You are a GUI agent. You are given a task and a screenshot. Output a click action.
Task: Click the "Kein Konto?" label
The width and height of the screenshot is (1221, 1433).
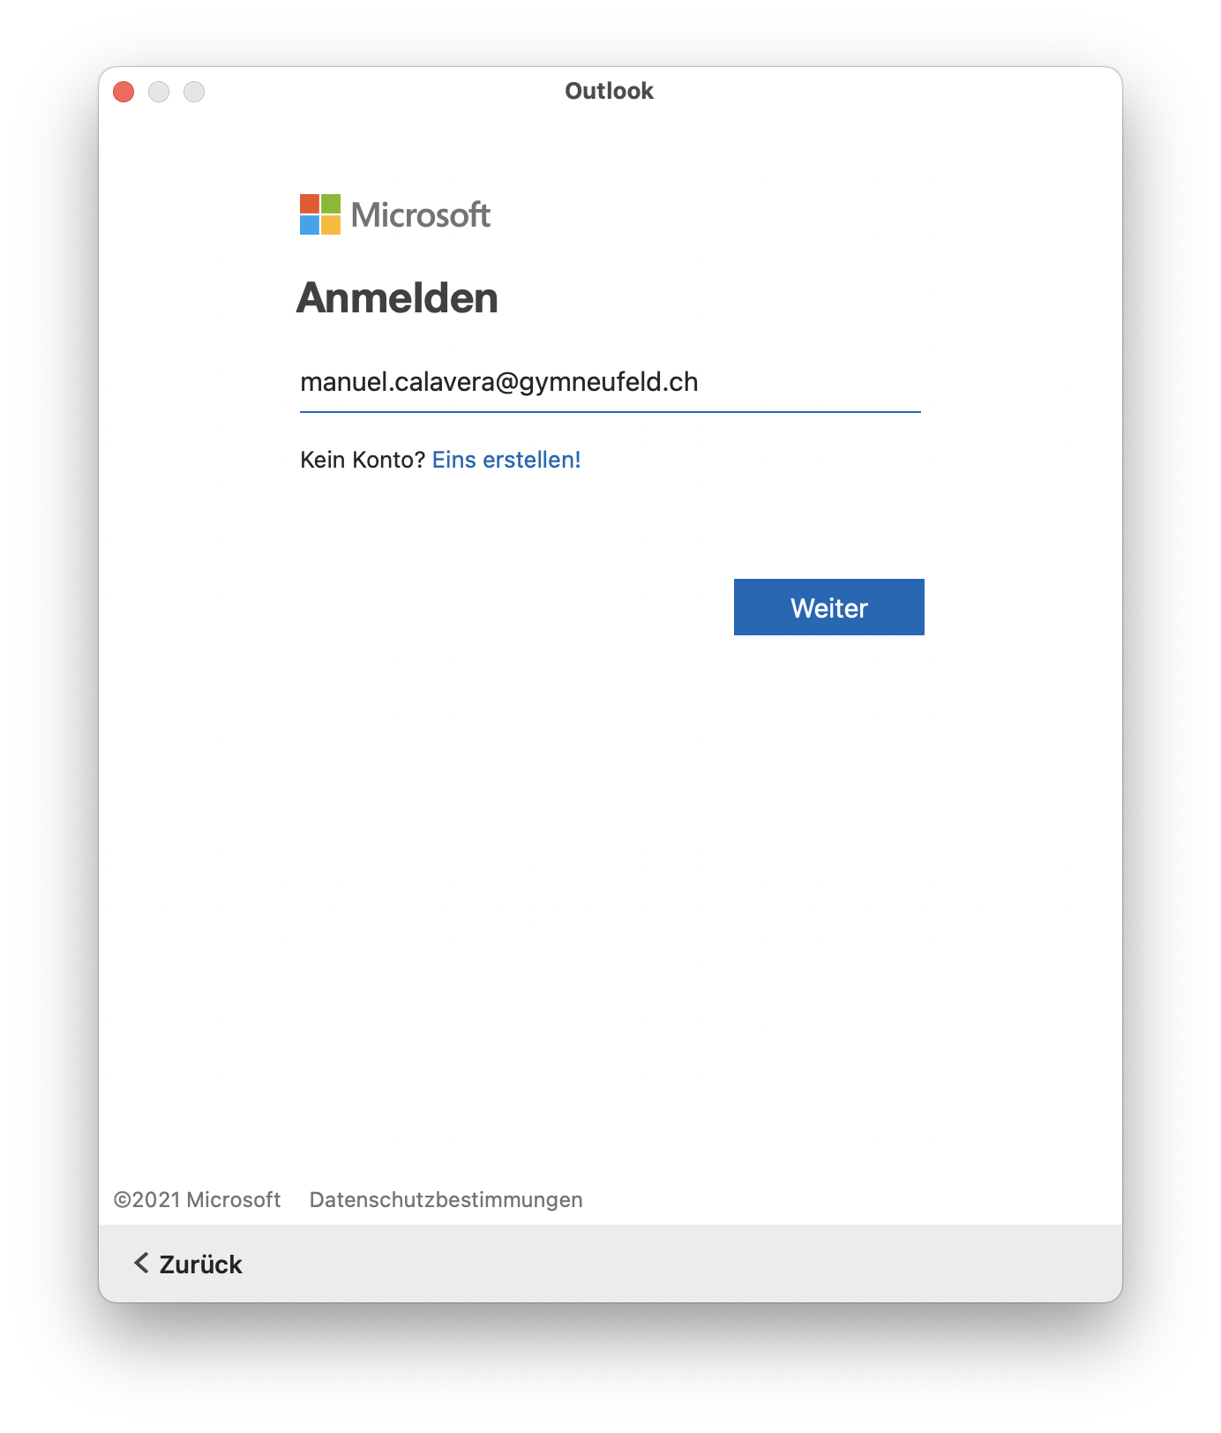[x=363, y=460]
